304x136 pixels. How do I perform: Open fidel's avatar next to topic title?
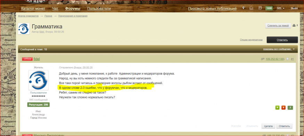24,29
